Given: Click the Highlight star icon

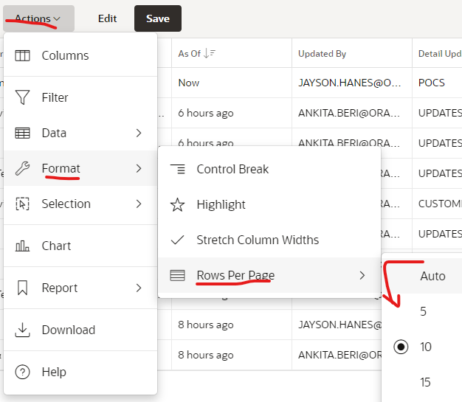Looking at the screenshot, I should coord(177,204).
